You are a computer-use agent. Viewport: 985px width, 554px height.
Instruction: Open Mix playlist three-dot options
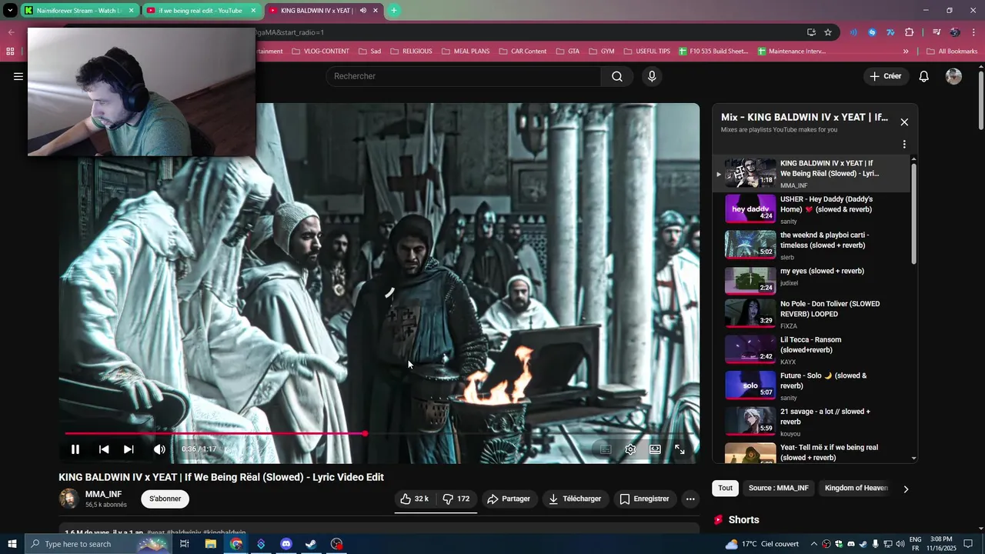[x=904, y=144]
